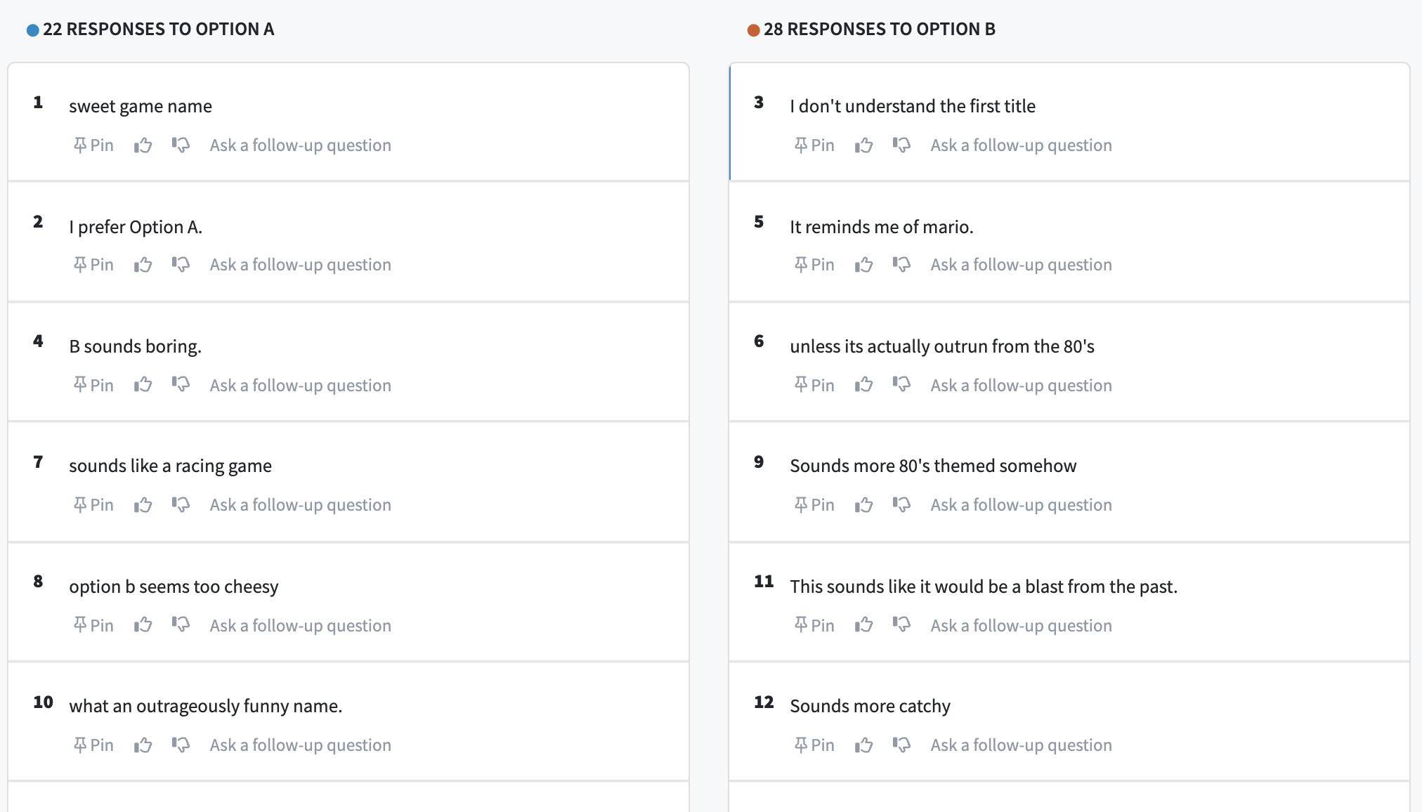Thumbs down 'I prefer Option A.'
Viewport: 1422px width, 812px height.
181,265
